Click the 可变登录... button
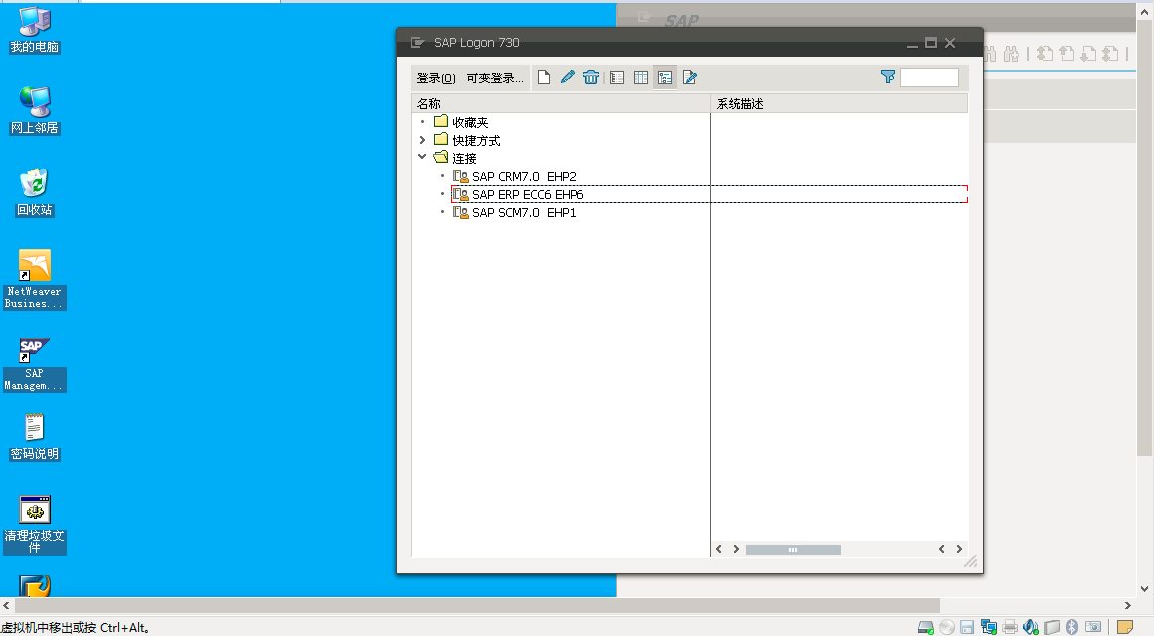Image resolution: width=1154 pixels, height=636 pixels. (495, 79)
